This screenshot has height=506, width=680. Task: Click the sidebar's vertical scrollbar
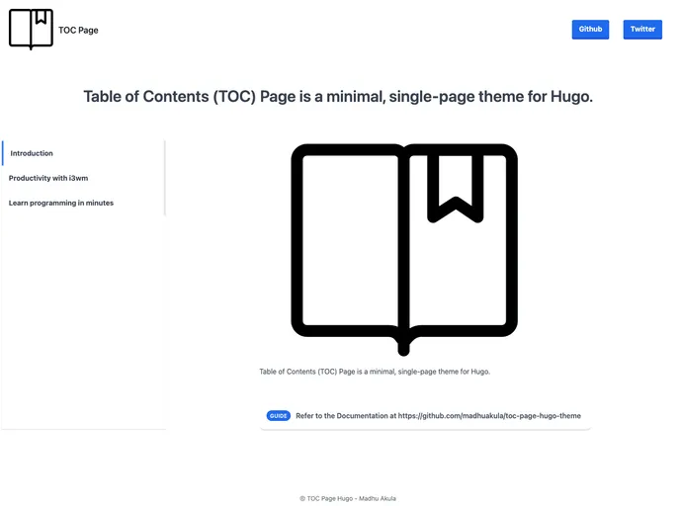click(x=164, y=178)
